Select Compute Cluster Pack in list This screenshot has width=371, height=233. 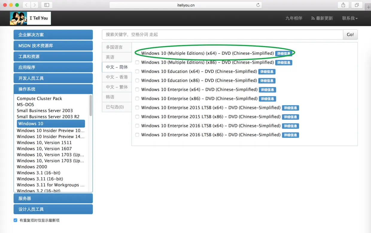[x=39, y=98]
